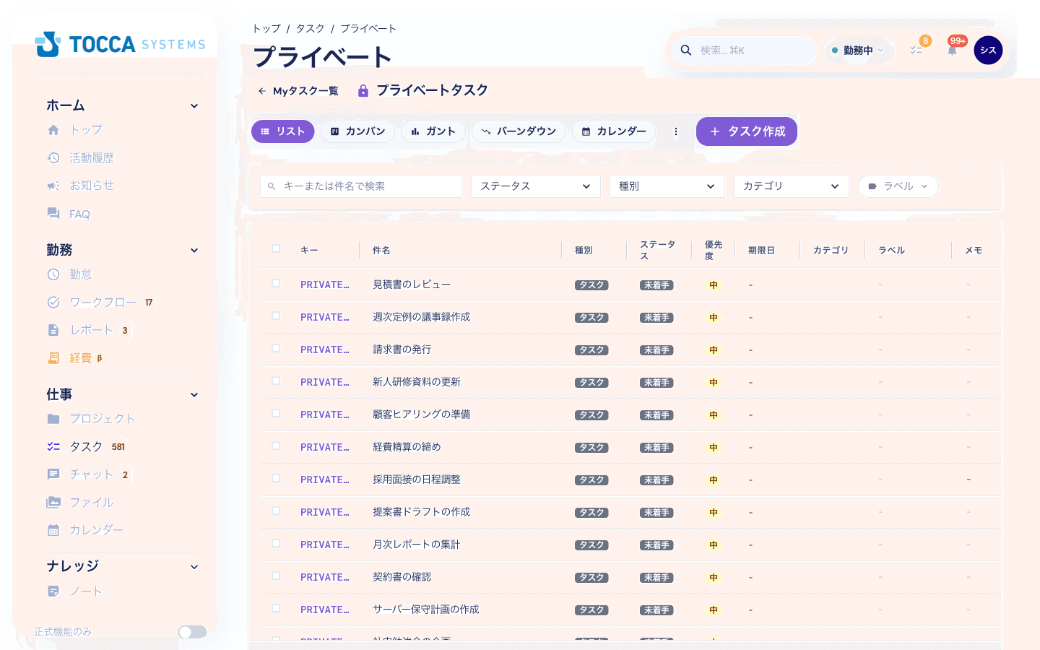Open the PRIVATE key link for 見積書のレビュー

(325, 285)
